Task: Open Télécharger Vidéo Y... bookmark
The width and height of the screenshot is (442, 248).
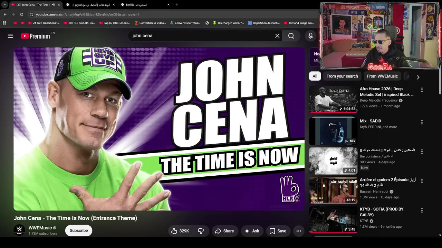Action: (228, 23)
